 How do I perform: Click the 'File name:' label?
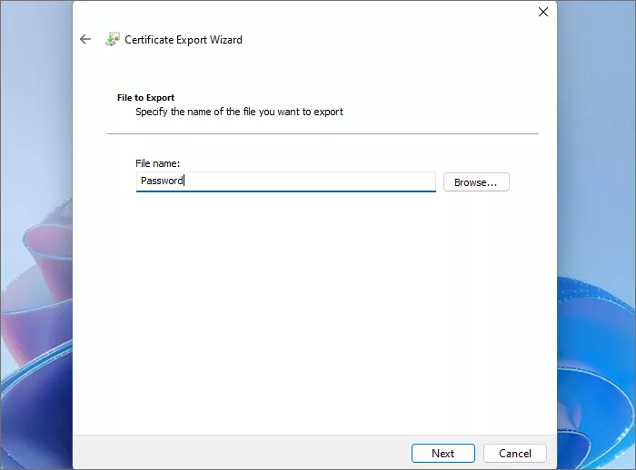(x=158, y=163)
